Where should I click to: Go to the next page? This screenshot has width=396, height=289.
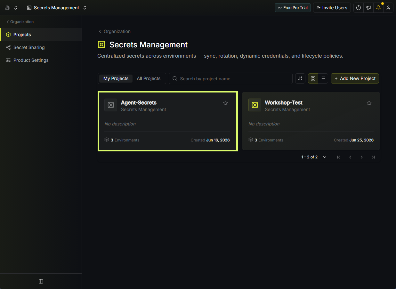tap(362, 157)
